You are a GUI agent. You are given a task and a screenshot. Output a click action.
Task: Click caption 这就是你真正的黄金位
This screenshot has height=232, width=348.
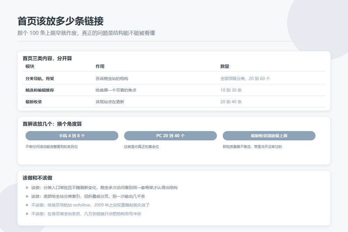(x=142, y=147)
